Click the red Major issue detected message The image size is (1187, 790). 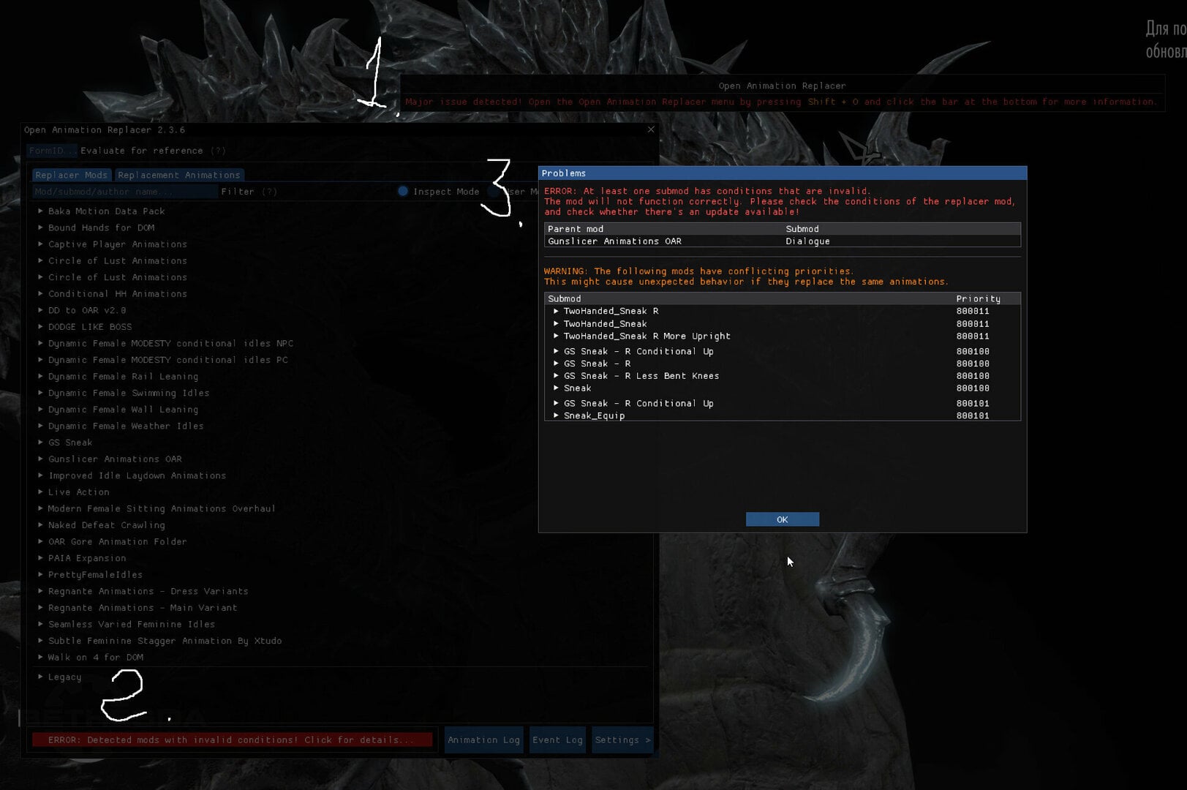coord(781,102)
